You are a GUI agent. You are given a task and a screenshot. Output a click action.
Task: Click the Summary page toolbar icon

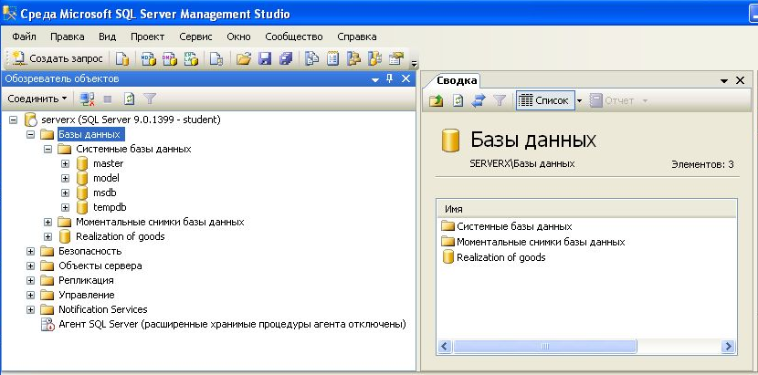(x=332, y=59)
